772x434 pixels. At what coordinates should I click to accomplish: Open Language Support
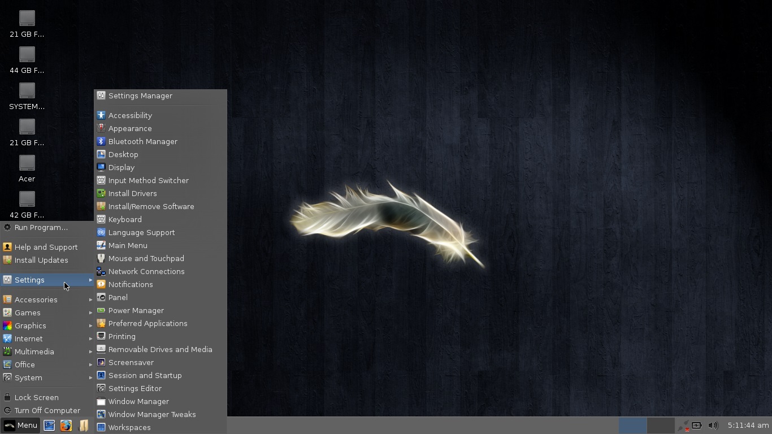(161, 232)
